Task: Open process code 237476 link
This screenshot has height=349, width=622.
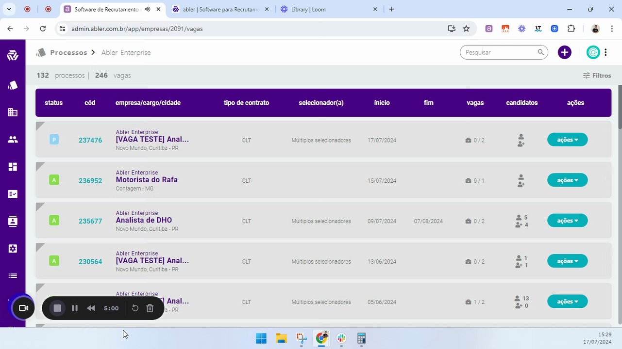Action: (x=90, y=141)
